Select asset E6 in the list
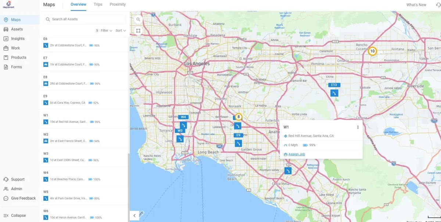The width and height of the screenshot is (441, 222). pos(84,42)
